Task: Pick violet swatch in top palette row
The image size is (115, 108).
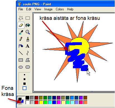Action: pos(81,98)
